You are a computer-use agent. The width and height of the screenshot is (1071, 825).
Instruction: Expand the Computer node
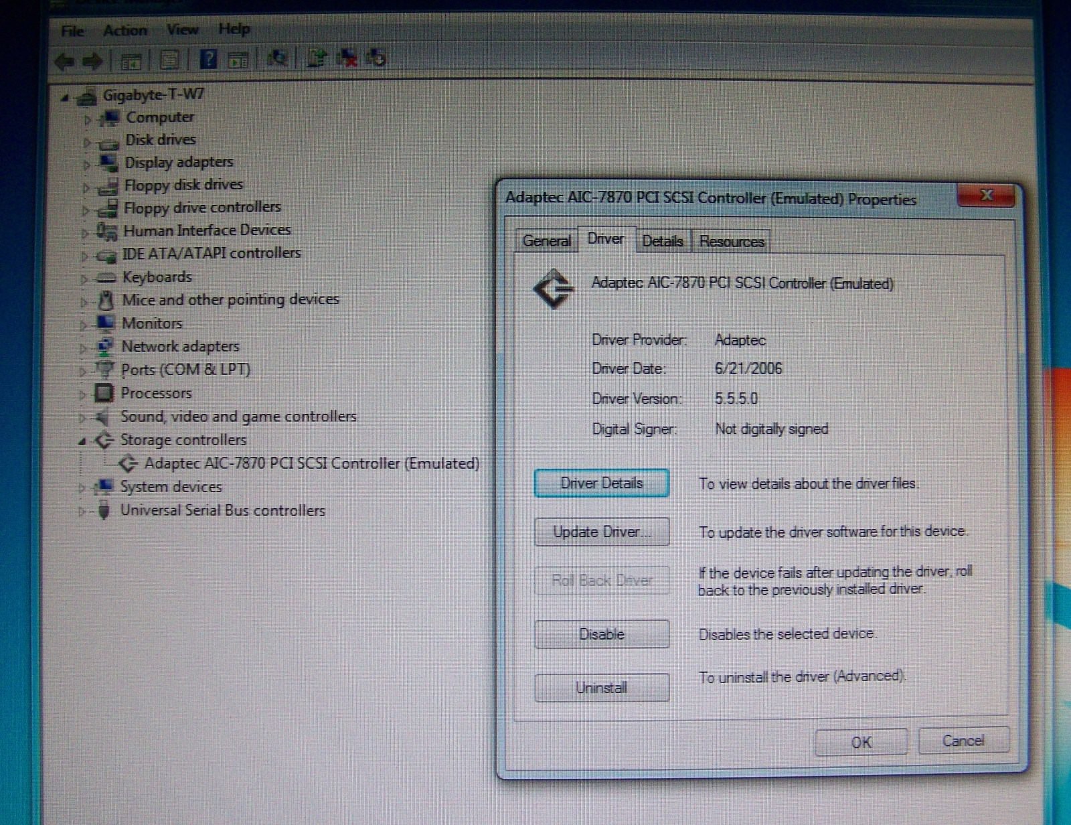(x=87, y=121)
